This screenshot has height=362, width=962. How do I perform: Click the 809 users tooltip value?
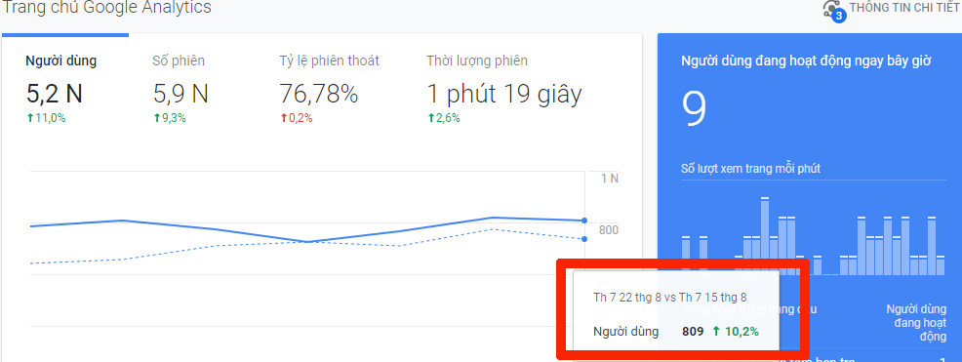point(693,332)
